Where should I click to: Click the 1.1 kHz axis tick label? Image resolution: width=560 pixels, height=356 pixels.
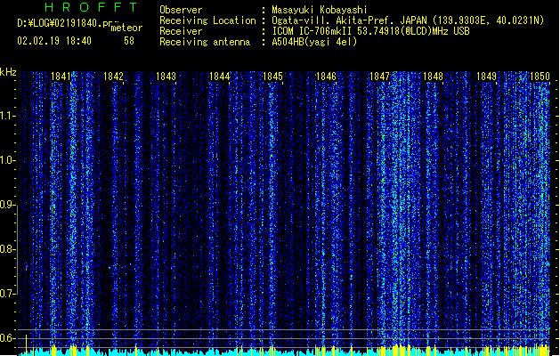pyautogui.click(x=7, y=116)
